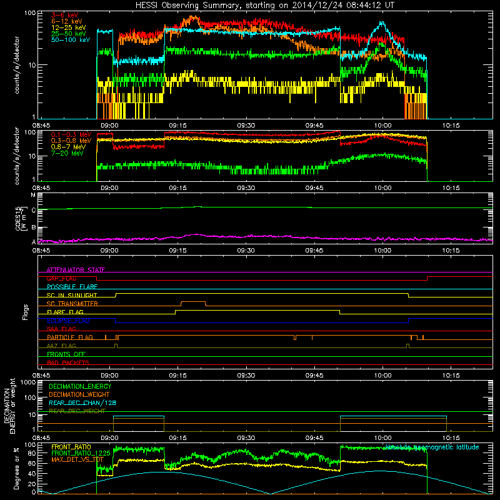Click the 80 tick on the Degrees axis
Screen dimensions: 500x500
point(32,453)
